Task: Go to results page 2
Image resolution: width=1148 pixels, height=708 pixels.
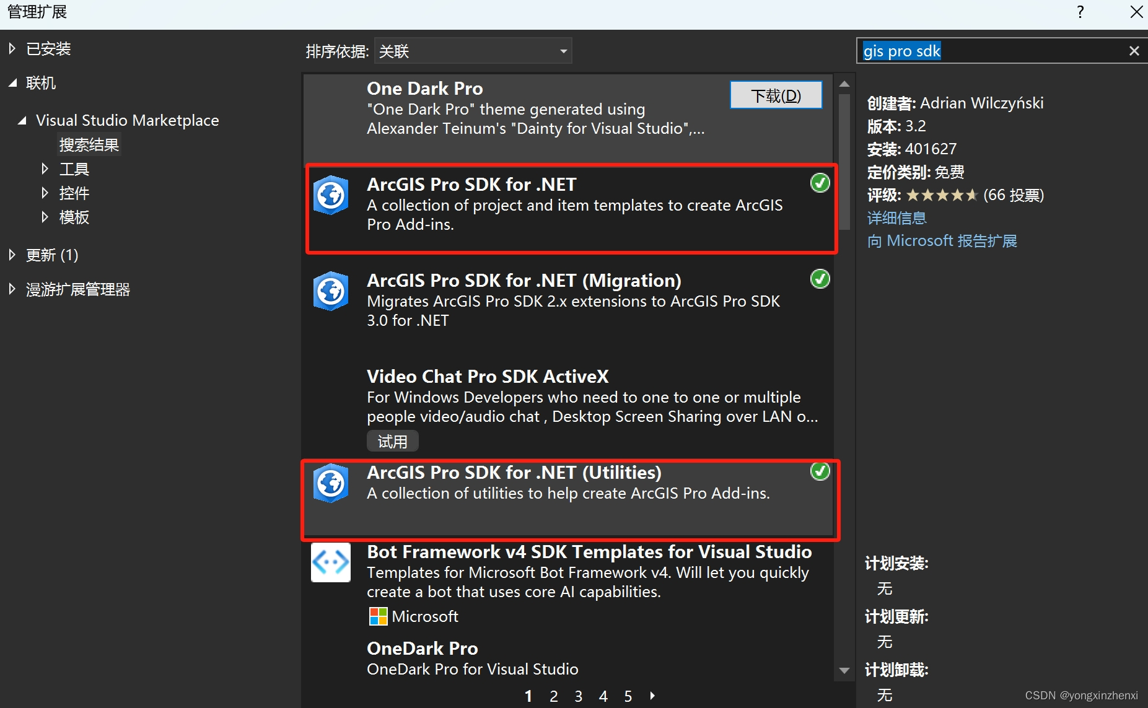Action: click(554, 696)
